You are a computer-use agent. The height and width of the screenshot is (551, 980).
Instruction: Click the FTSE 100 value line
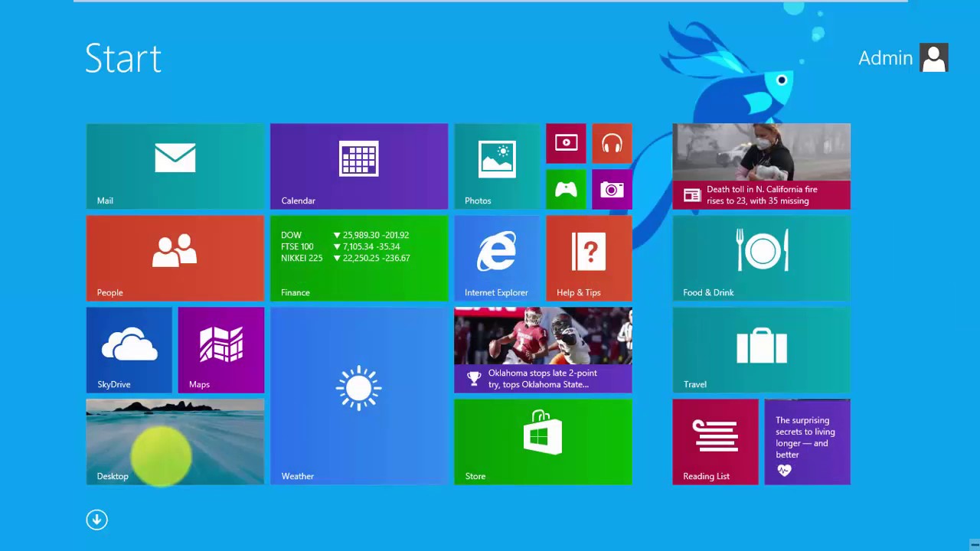(x=341, y=246)
